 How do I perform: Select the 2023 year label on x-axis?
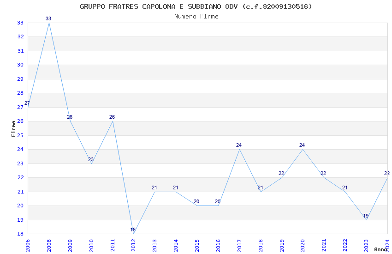click(366, 245)
